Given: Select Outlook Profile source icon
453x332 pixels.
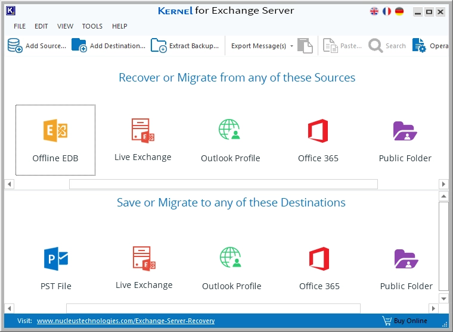Looking at the screenshot, I should point(229,130).
